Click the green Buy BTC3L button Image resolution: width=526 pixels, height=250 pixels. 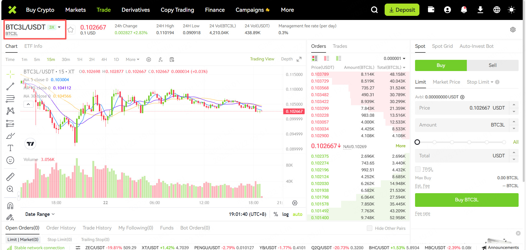tap(467, 200)
